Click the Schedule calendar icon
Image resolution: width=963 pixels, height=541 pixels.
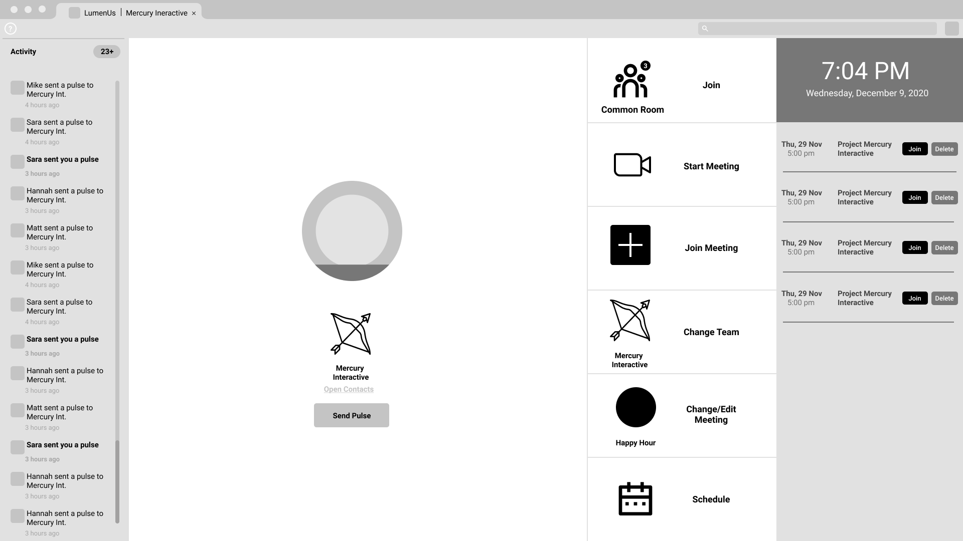(x=635, y=499)
